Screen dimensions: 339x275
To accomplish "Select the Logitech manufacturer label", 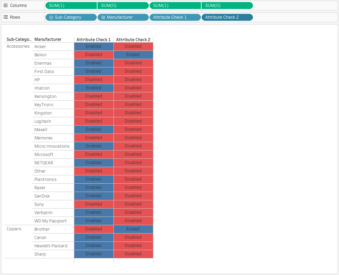I will [43, 121].
